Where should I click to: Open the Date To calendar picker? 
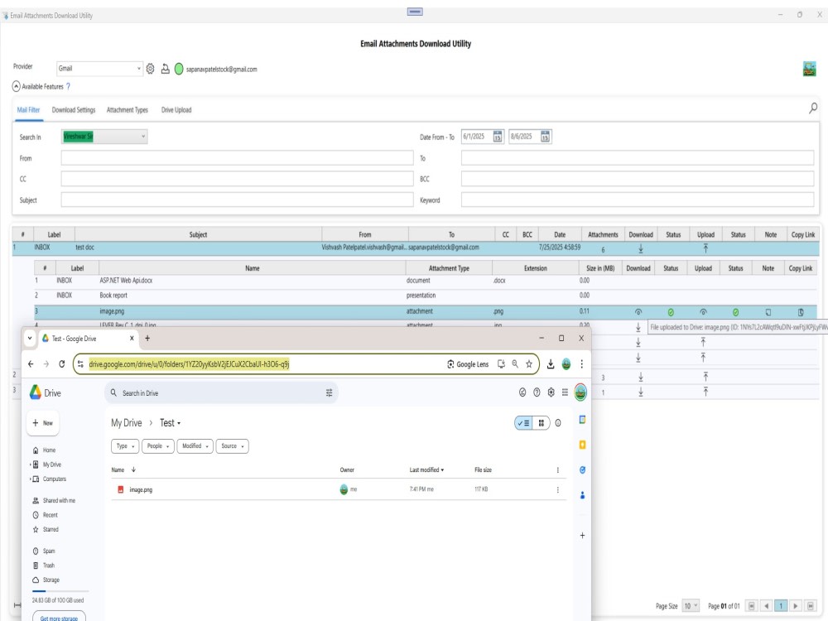click(x=545, y=137)
